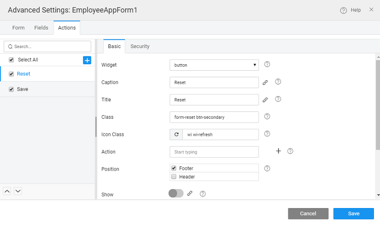Viewport: 380px width, 227px height.
Task: Switch to the Security tab
Action: [x=140, y=46]
